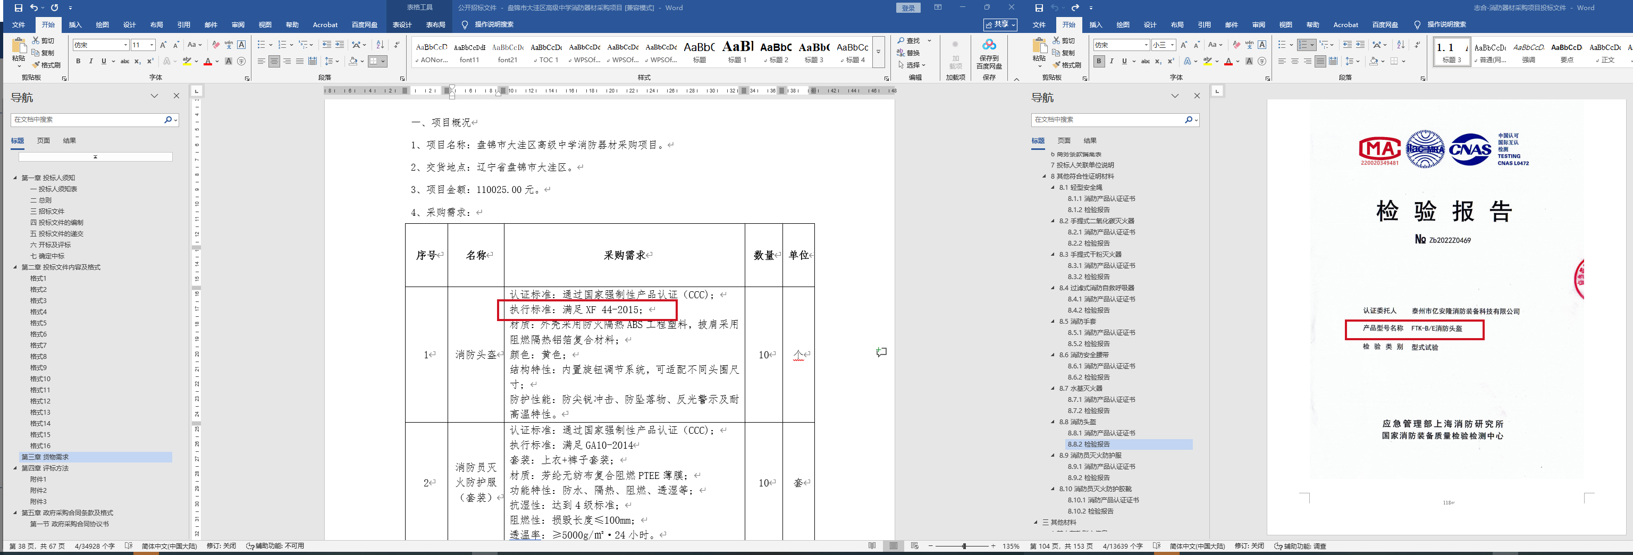Toggle the active Bold button in the 志合 window
Image resolution: width=1633 pixels, height=555 pixels.
[x=1099, y=62]
